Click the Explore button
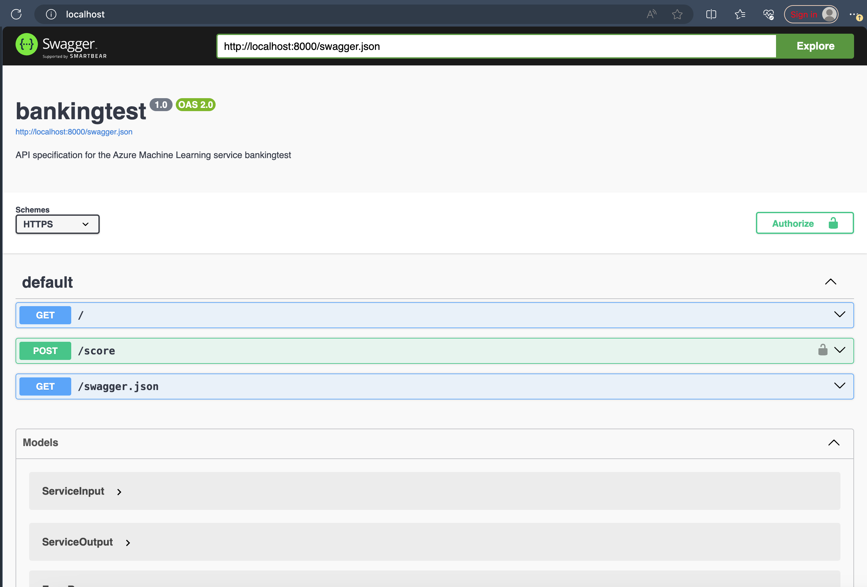 pyautogui.click(x=815, y=46)
